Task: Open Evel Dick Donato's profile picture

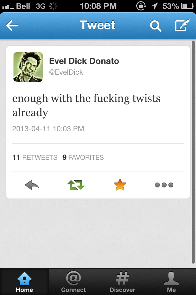Action: 28,67
